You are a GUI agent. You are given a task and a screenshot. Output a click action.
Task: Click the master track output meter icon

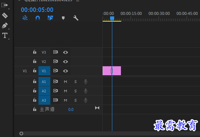tap(97, 108)
